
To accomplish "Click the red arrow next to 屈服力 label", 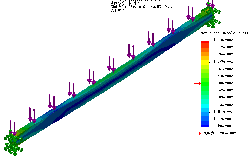I will click(x=197, y=133).
